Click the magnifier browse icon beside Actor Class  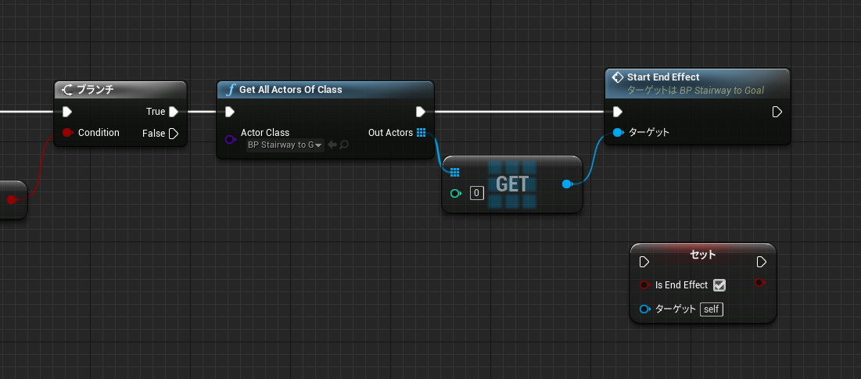[x=344, y=145]
